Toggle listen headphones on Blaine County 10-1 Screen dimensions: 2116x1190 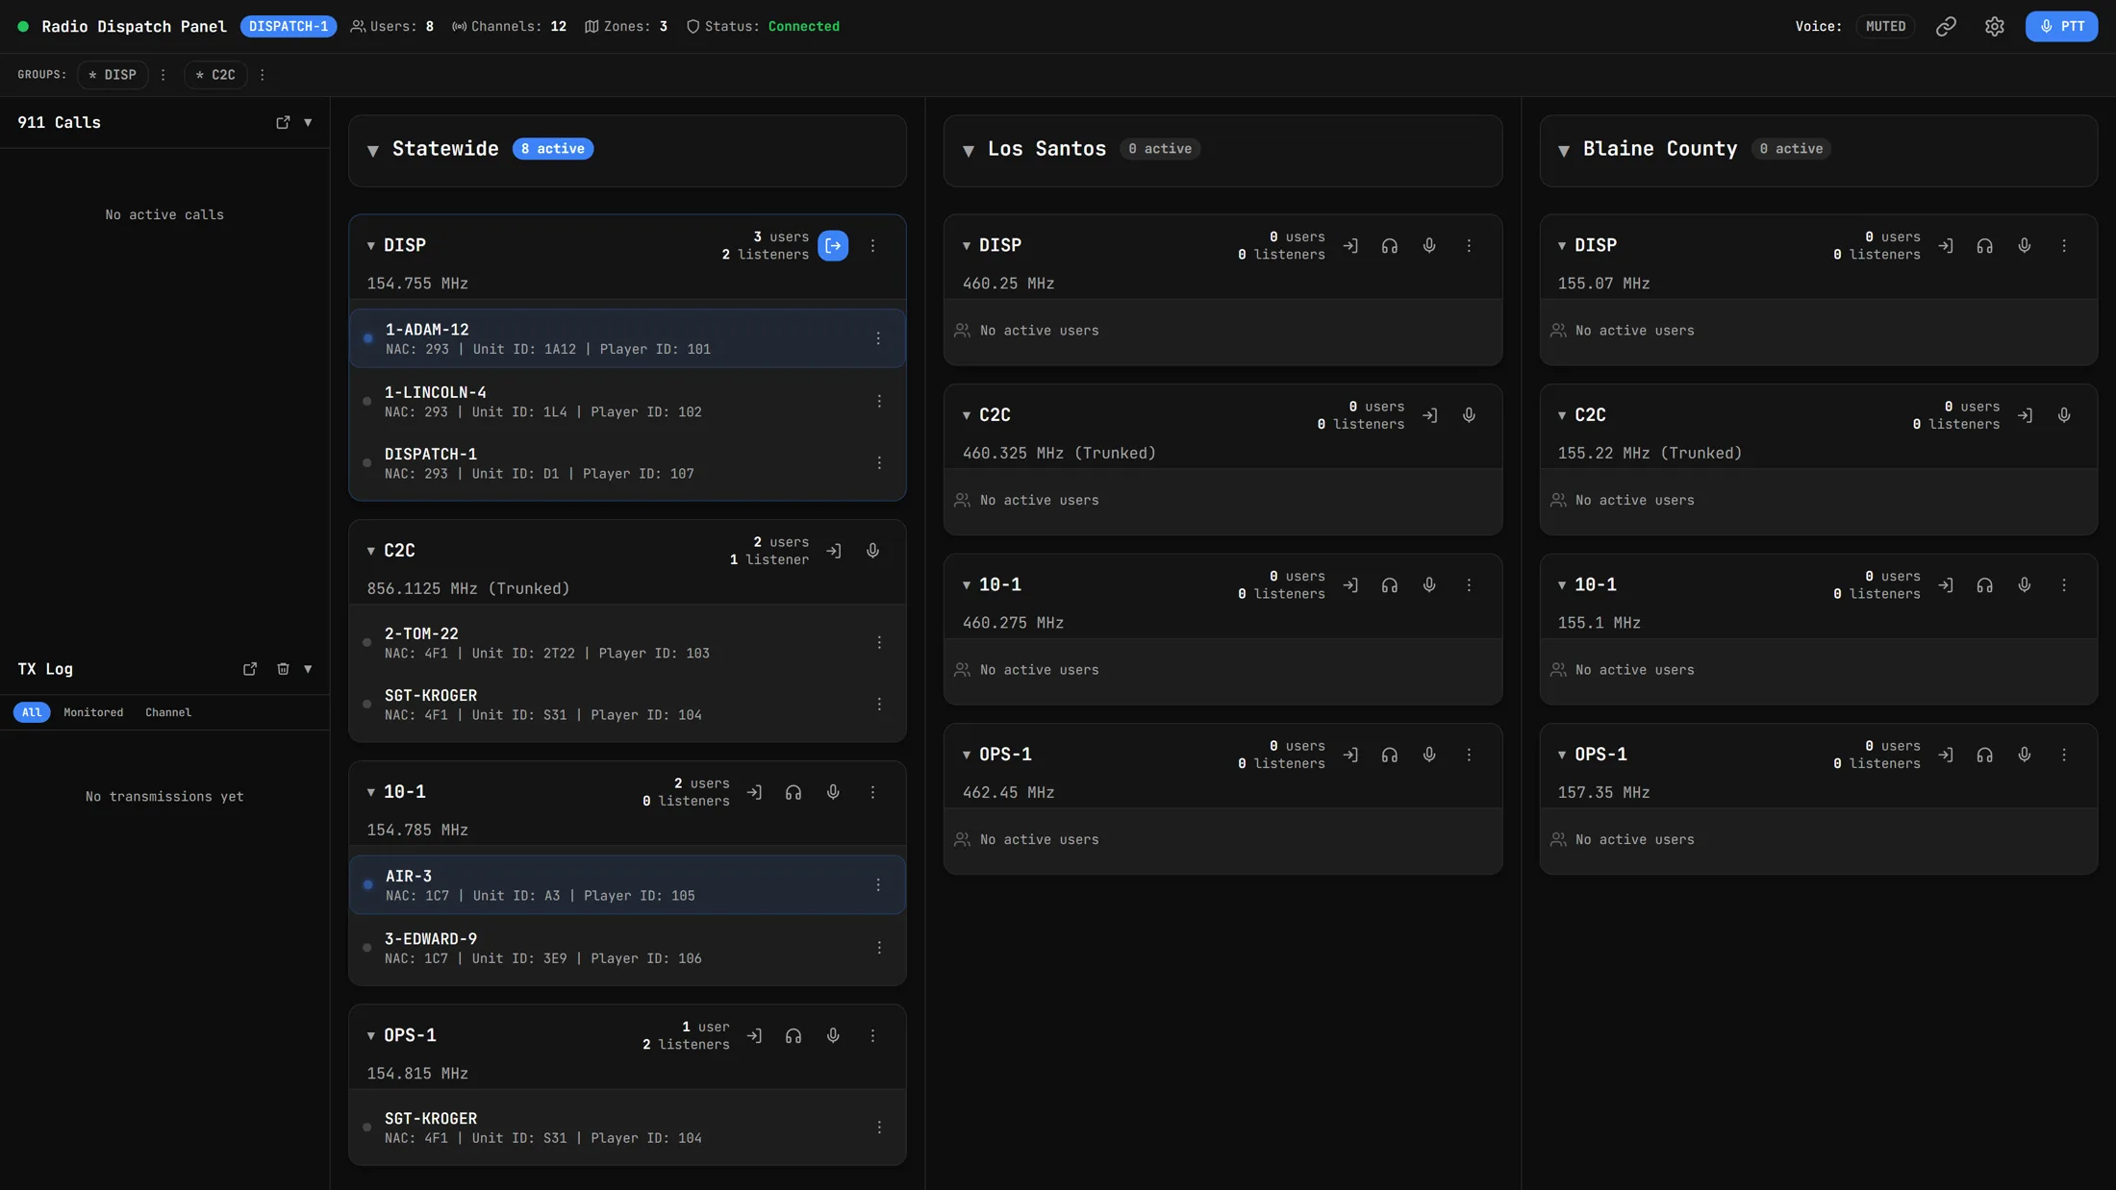click(1985, 585)
